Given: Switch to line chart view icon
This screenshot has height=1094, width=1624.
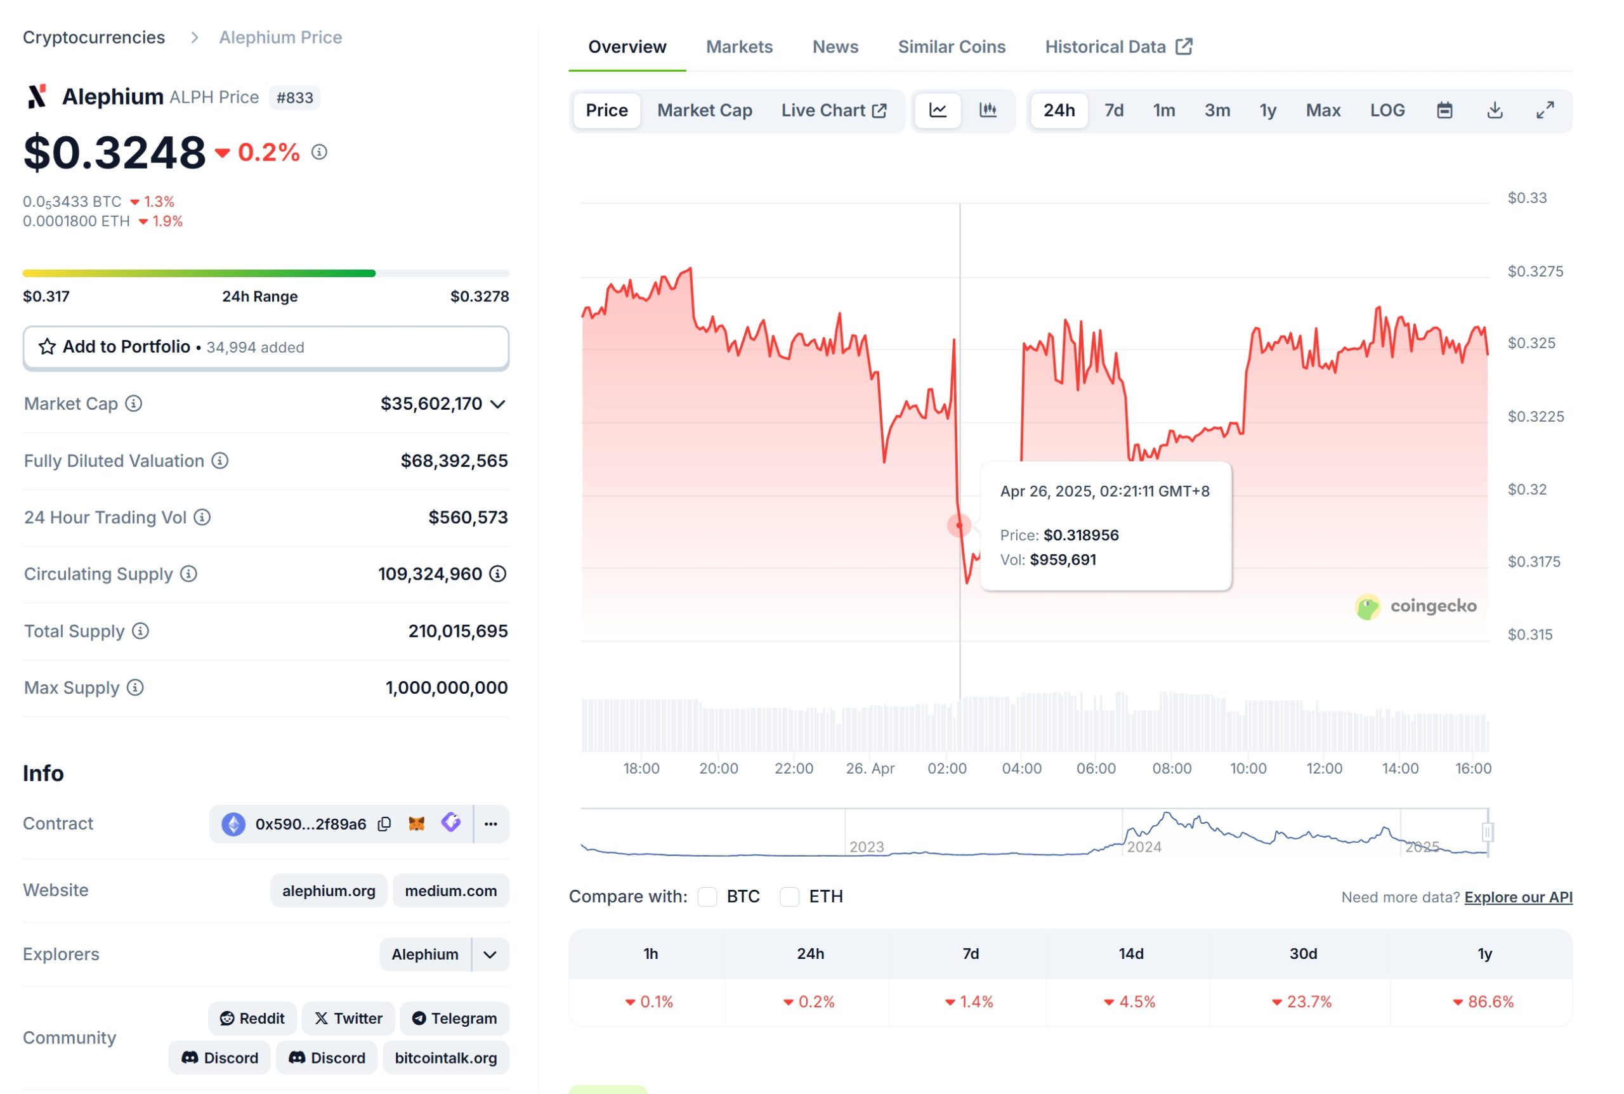Looking at the screenshot, I should (x=937, y=110).
